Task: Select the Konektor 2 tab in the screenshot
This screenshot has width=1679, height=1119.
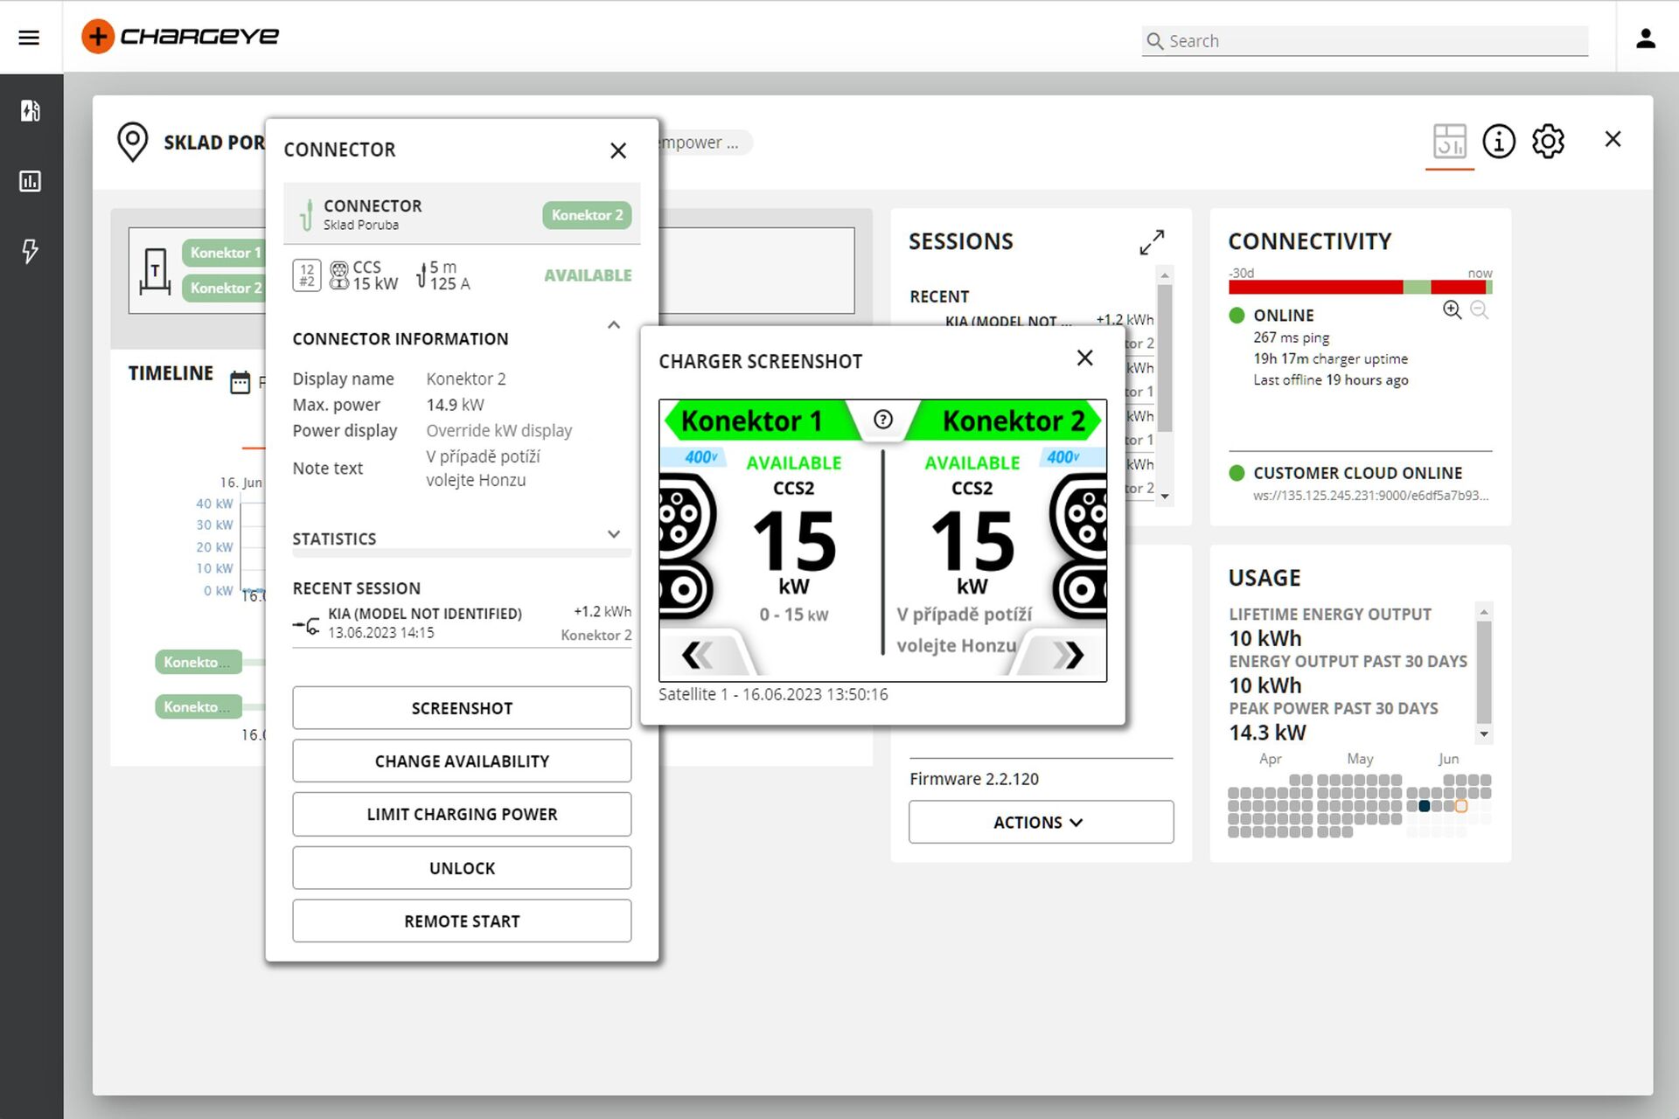Action: click(1013, 420)
